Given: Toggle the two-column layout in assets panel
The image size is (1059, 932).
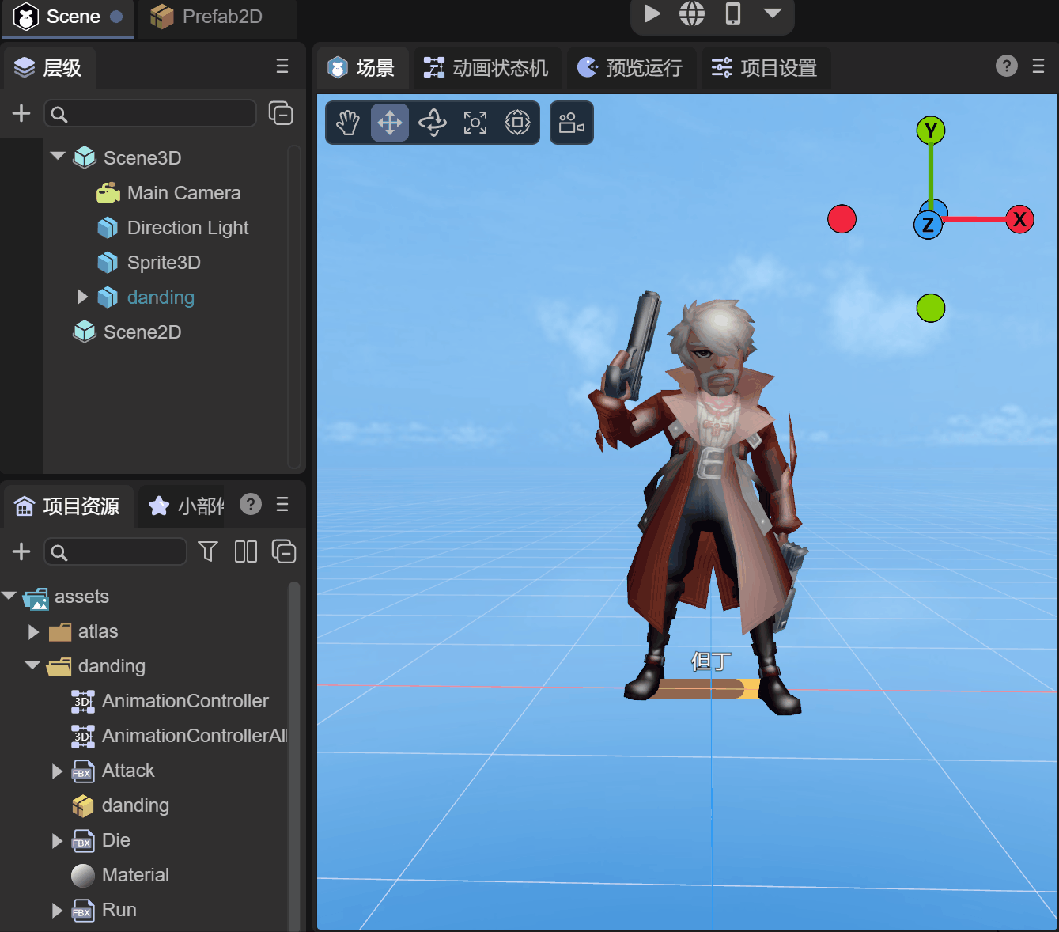Looking at the screenshot, I should (x=246, y=551).
